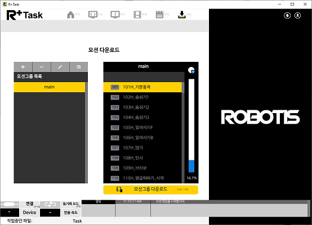Select motion 105H in the list
The width and height of the screenshot is (312, 225).
pyautogui.click(x=142, y=128)
